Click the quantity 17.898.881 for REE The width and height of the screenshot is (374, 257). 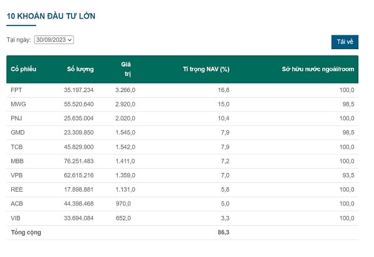click(79, 190)
